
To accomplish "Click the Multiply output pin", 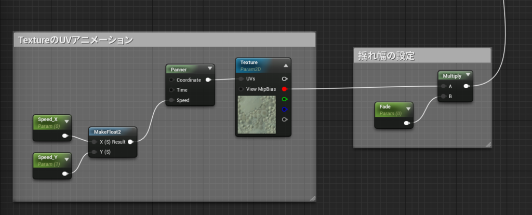I will [x=467, y=86].
